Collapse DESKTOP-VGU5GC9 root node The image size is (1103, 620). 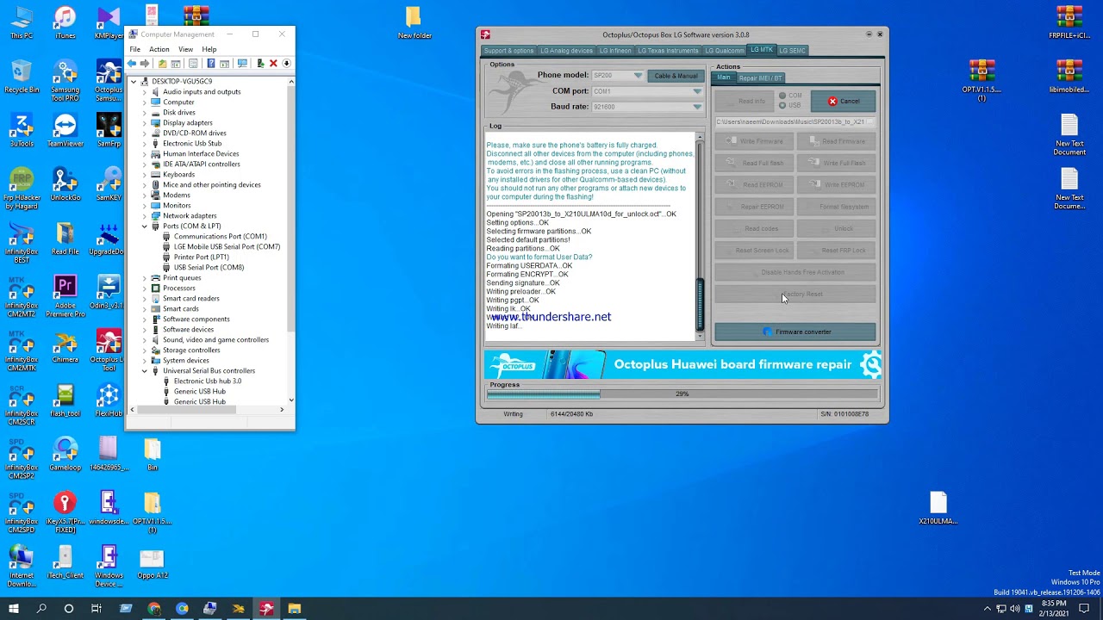coord(134,82)
